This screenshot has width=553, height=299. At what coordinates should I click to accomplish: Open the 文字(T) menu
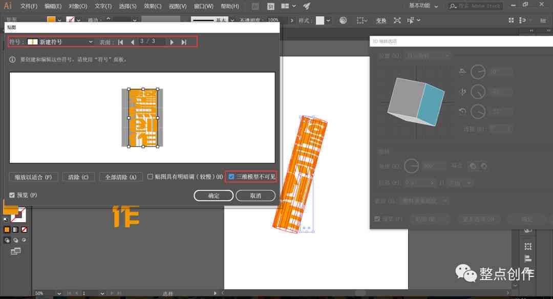(103, 6)
